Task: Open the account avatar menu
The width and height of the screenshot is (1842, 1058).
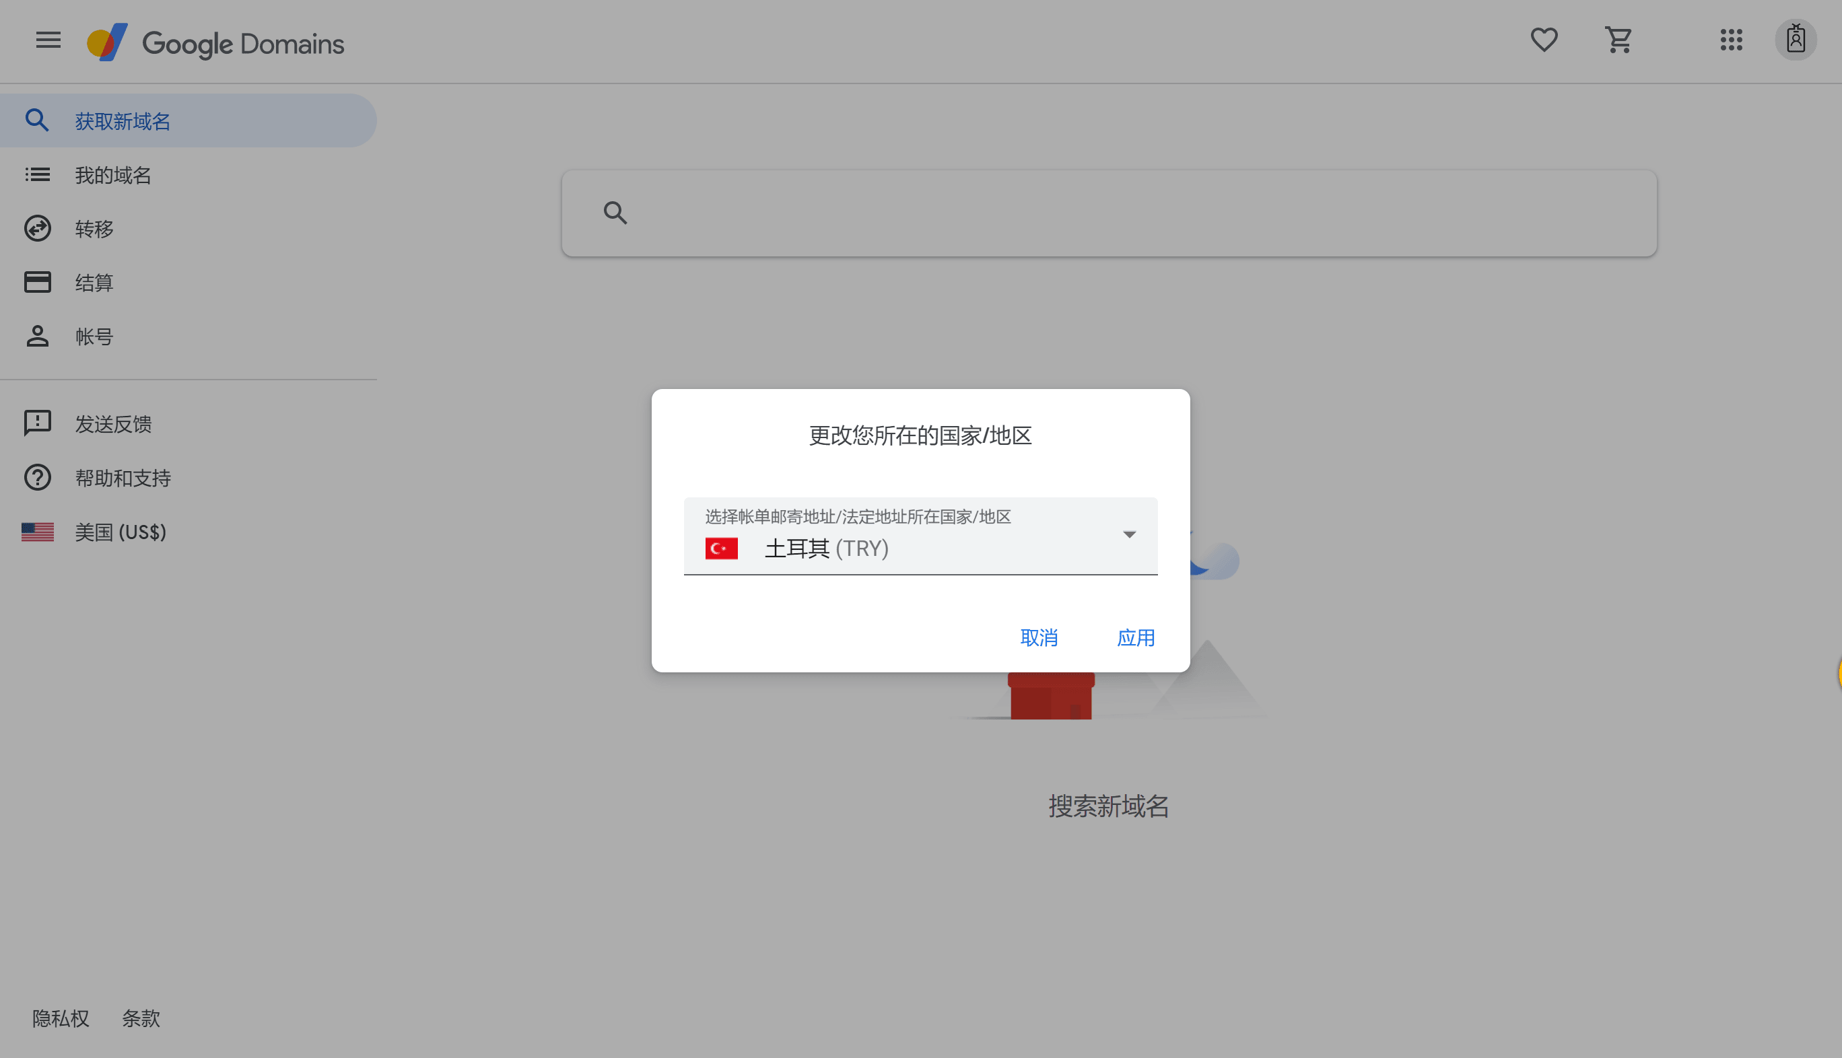Action: (x=1796, y=40)
